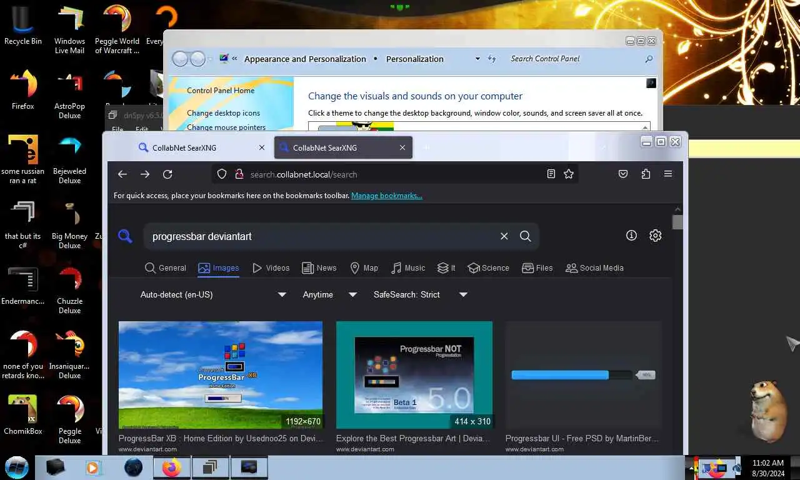This screenshot has height=480, width=800.
Task: Open Appearance and Personalization breadcrumb
Action: tap(305, 59)
